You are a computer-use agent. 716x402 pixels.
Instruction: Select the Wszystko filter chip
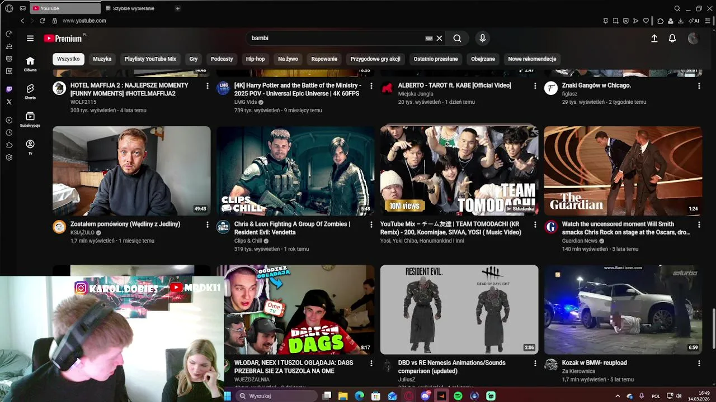(68, 59)
